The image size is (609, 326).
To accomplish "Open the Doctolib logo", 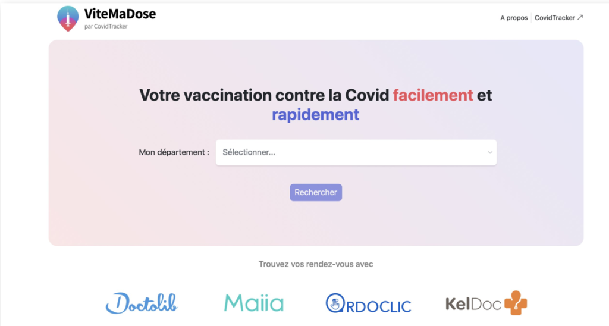I will 142,303.
